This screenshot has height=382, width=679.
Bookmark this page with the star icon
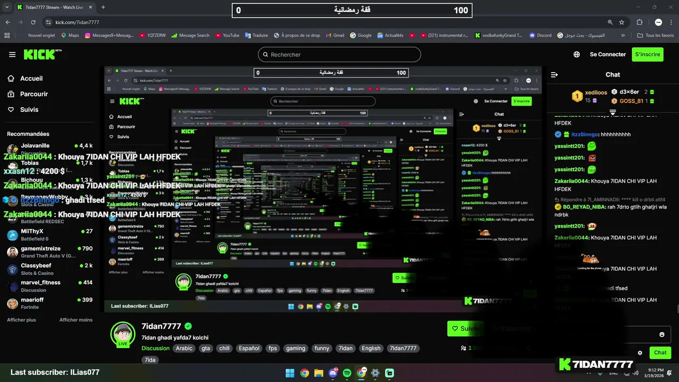coord(622,22)
